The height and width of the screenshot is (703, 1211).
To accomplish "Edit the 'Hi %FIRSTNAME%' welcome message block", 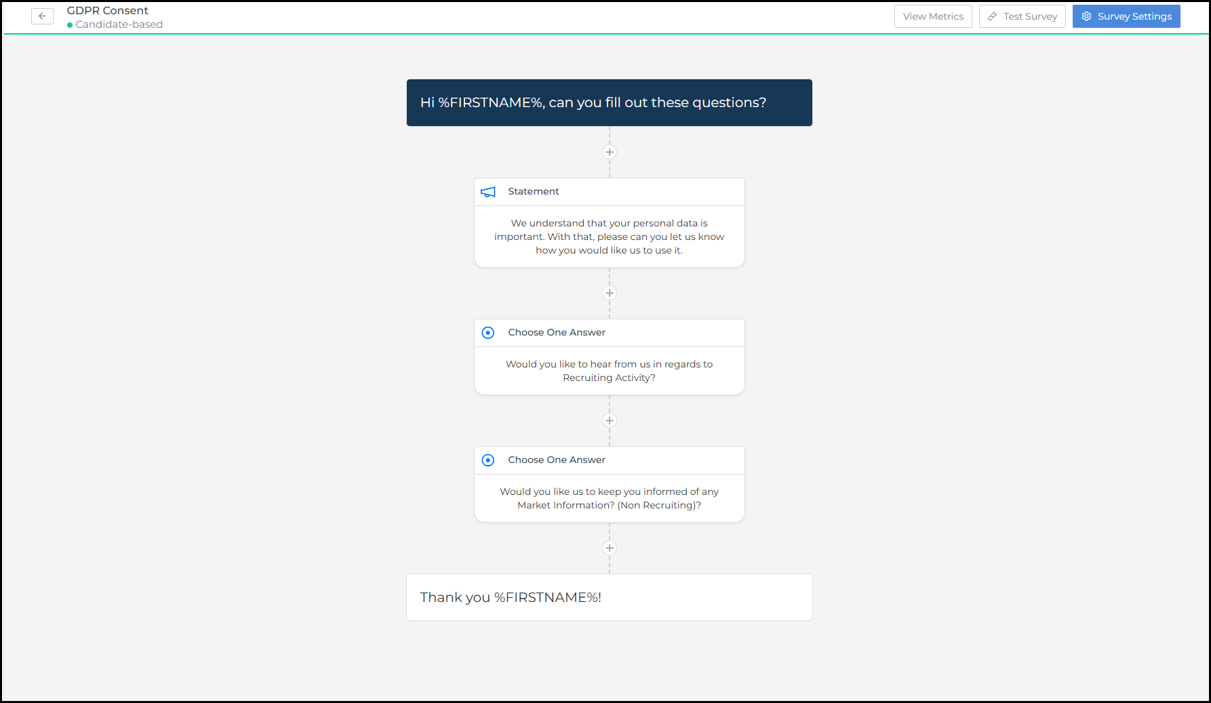I will (x=609, y=103).
